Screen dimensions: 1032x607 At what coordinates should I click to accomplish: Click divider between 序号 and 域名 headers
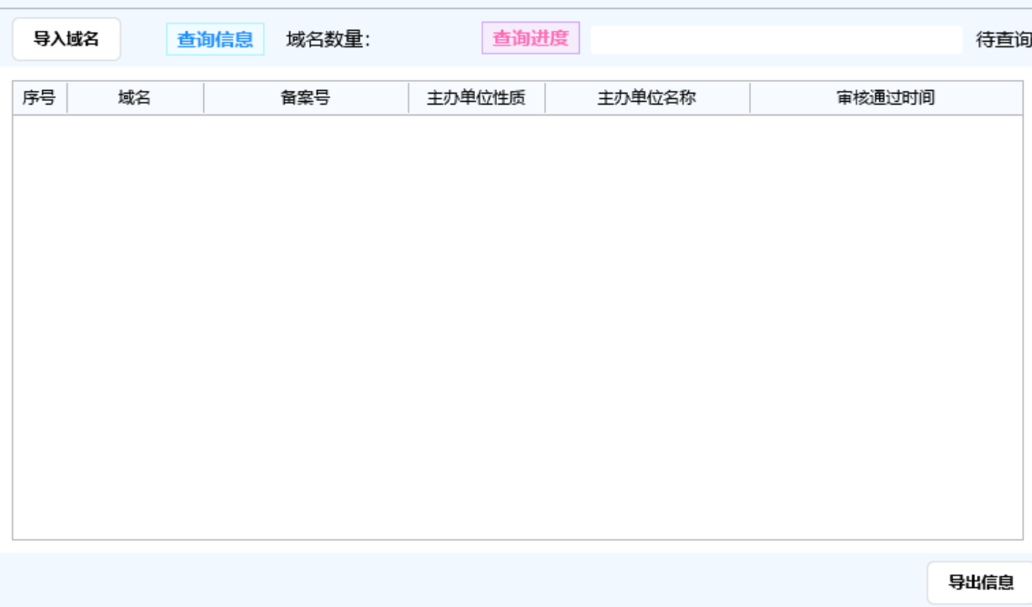pyautogui.click(x=67, y=98)
